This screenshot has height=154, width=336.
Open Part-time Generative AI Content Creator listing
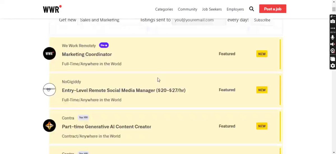click(x=106, y=126)
